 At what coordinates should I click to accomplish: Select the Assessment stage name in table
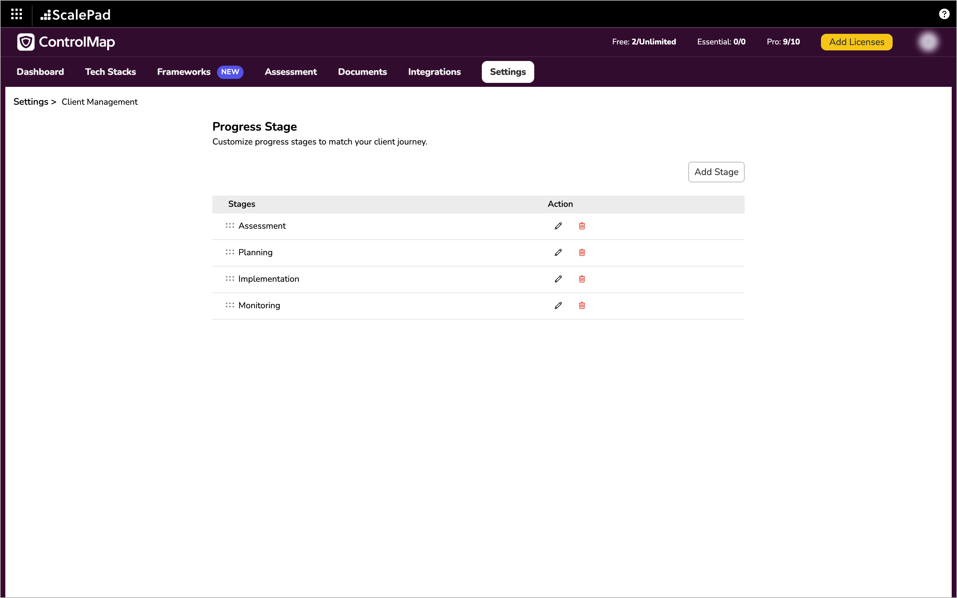(x=262, y=226)
